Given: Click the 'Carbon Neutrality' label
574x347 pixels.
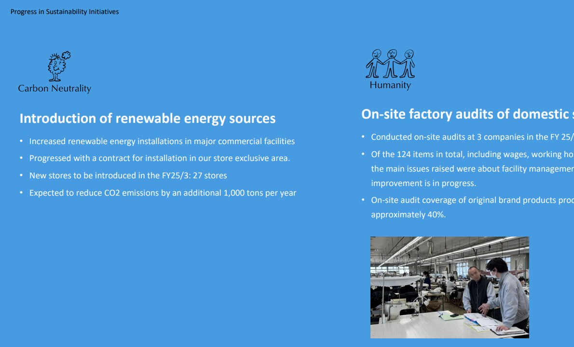Looking at the screenshot, I should pos(55,89).
